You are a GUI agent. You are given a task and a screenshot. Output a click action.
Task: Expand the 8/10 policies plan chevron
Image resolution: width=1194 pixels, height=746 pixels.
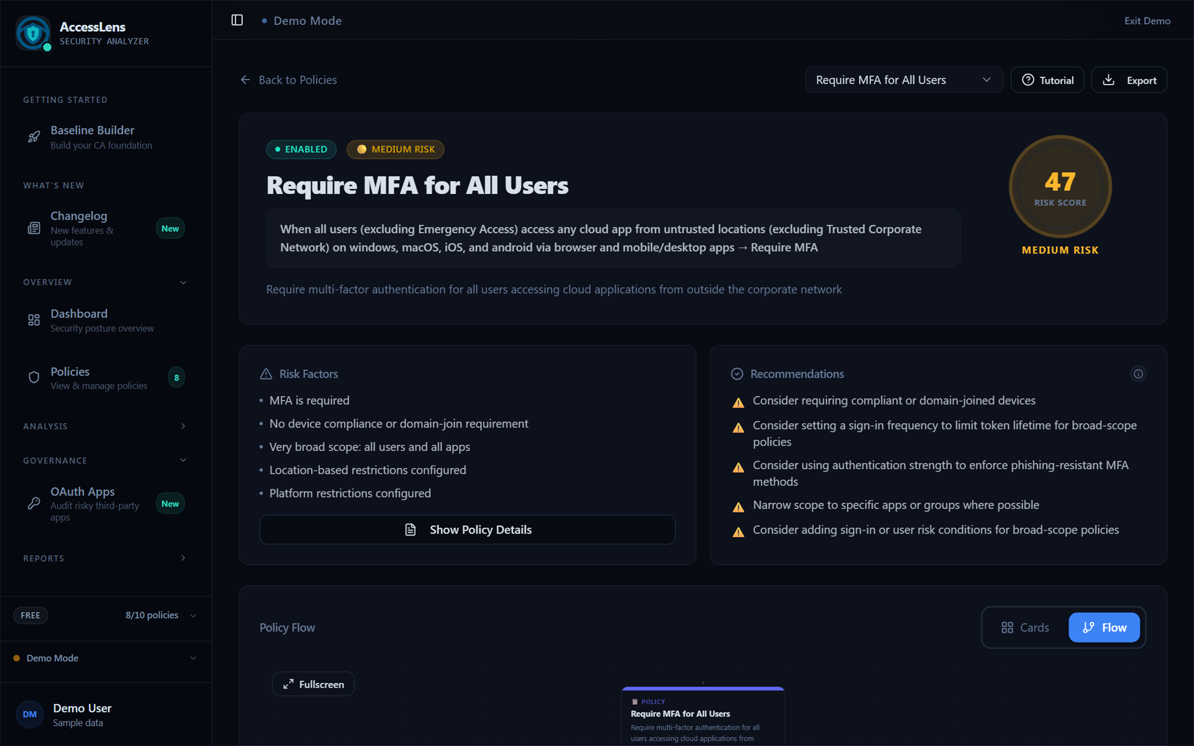pyautogui.click(x=193, y=615)
